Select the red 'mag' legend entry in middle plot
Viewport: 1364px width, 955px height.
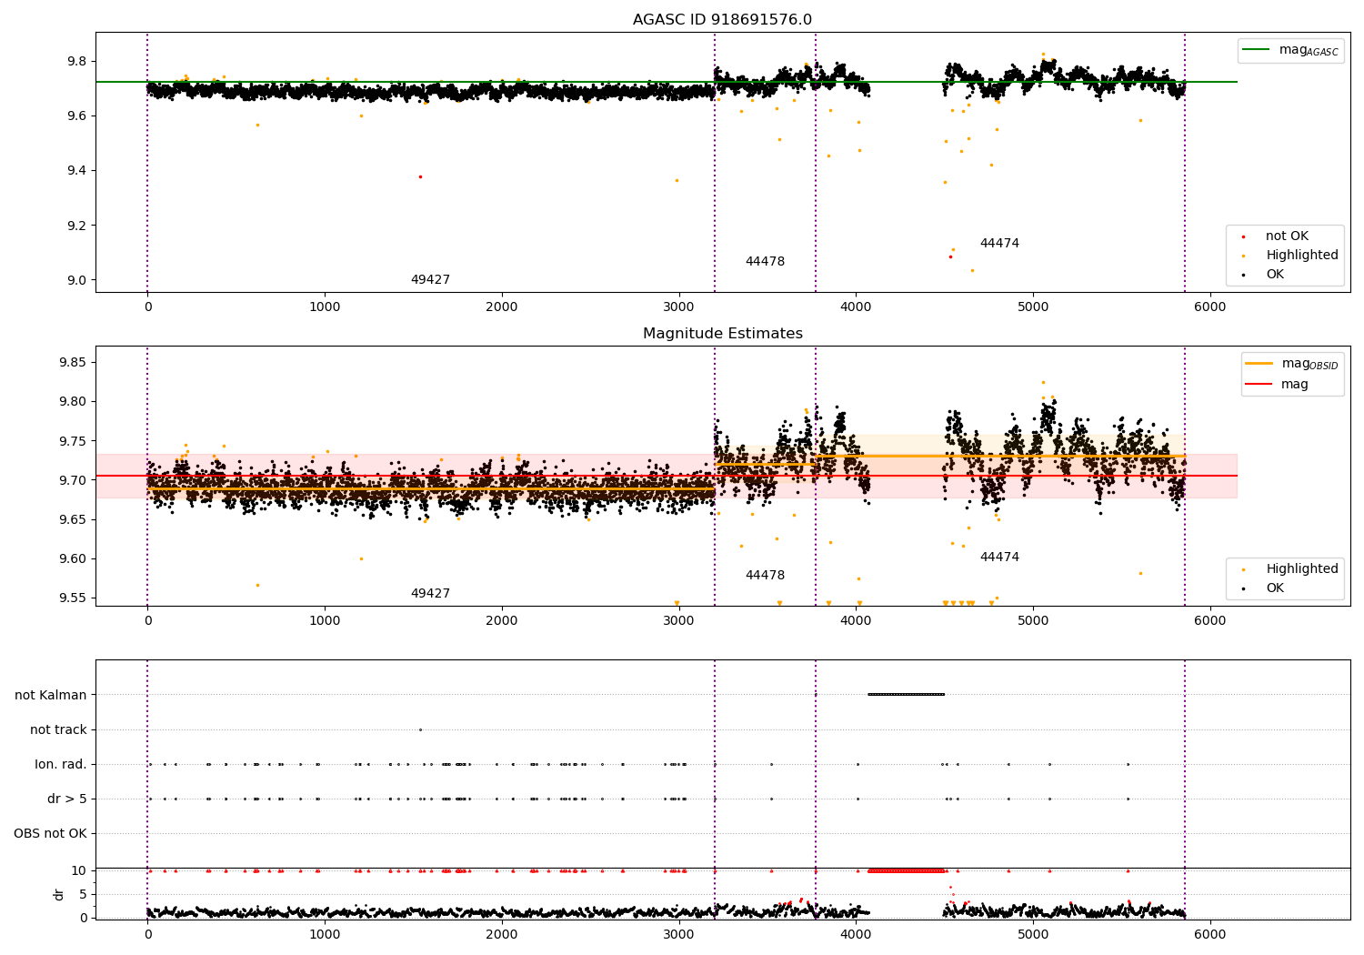(1277, 384)
